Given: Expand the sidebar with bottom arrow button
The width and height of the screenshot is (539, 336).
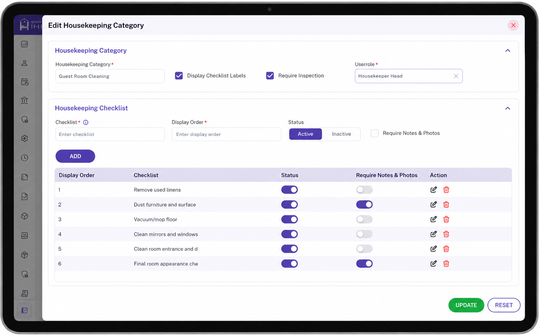Looking at the screenshot, I should click(24, 310).
